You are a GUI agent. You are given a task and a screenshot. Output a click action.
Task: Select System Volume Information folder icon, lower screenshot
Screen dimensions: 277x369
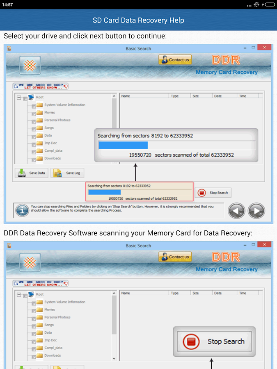[x=39, y=302]
